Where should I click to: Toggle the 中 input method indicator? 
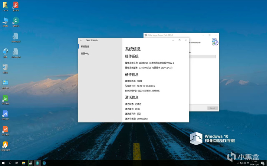tap(248, 163)
